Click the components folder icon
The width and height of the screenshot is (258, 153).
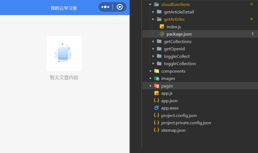click(x=157, y=71)
